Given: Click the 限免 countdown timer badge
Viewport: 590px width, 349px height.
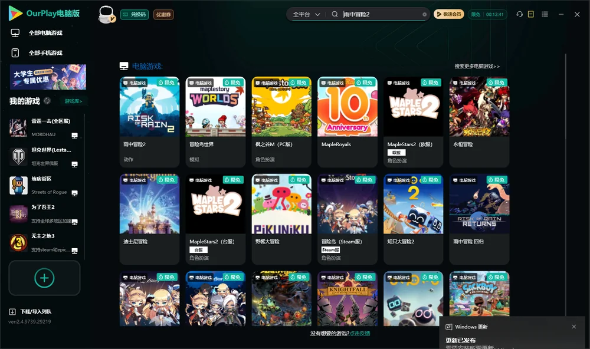Looking at the screenshot, I should (487, 14).
